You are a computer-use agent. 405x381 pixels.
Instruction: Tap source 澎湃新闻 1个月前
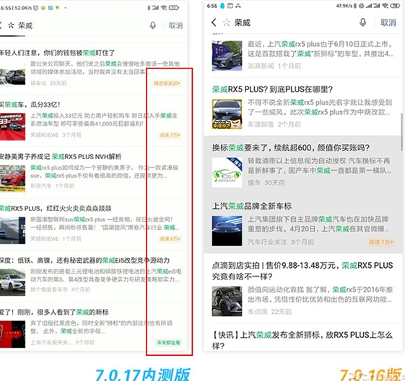pyautogui.click(x=274, y=66)
